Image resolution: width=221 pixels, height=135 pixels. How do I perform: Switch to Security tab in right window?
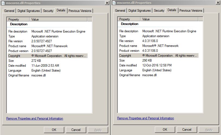pyautogui.click(x=159, y=11)
